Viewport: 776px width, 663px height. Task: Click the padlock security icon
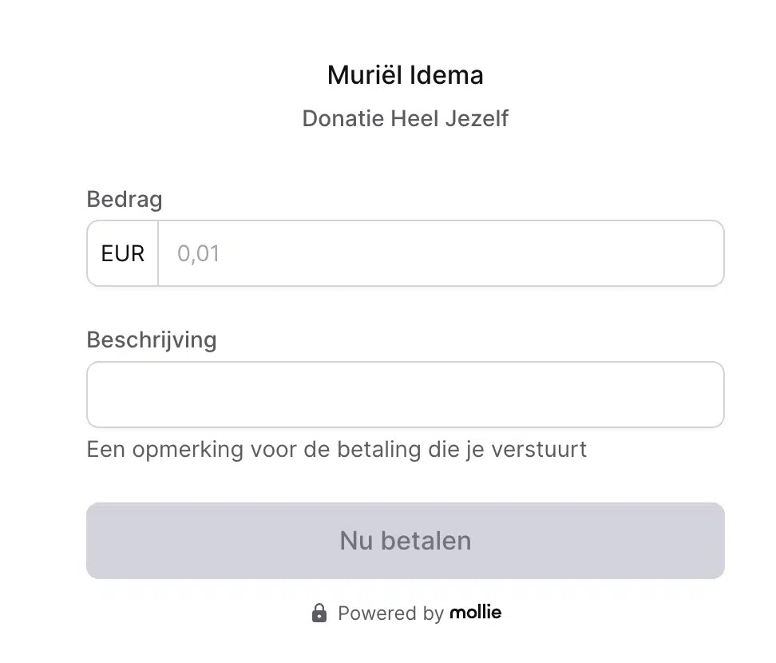pyautogui.click(x=319, y=613)
